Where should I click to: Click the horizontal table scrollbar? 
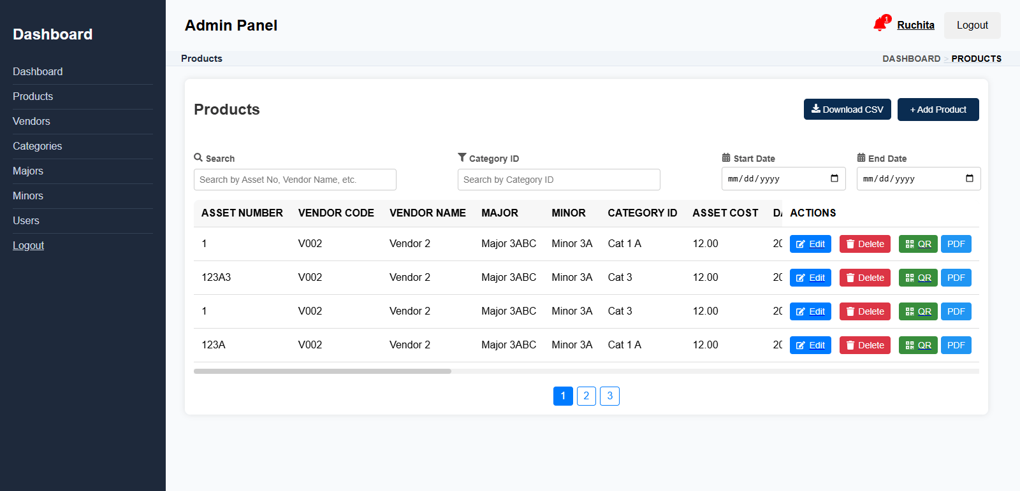[x=323, y=371]
